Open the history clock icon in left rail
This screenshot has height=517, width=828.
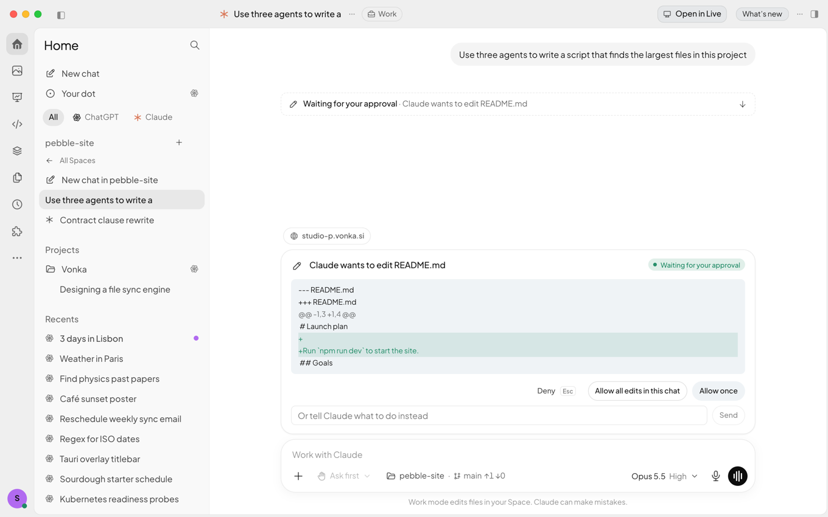pyautogui.click(x=17, y=204)
